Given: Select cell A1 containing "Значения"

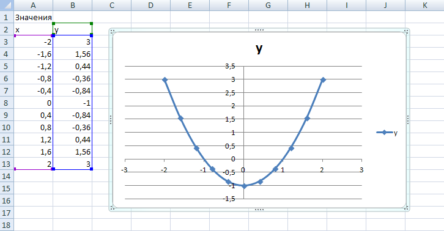Looking at the screenshot, I should [x=34, y=17].
